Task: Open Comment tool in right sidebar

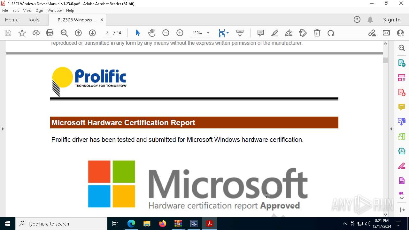Action: 402,107
